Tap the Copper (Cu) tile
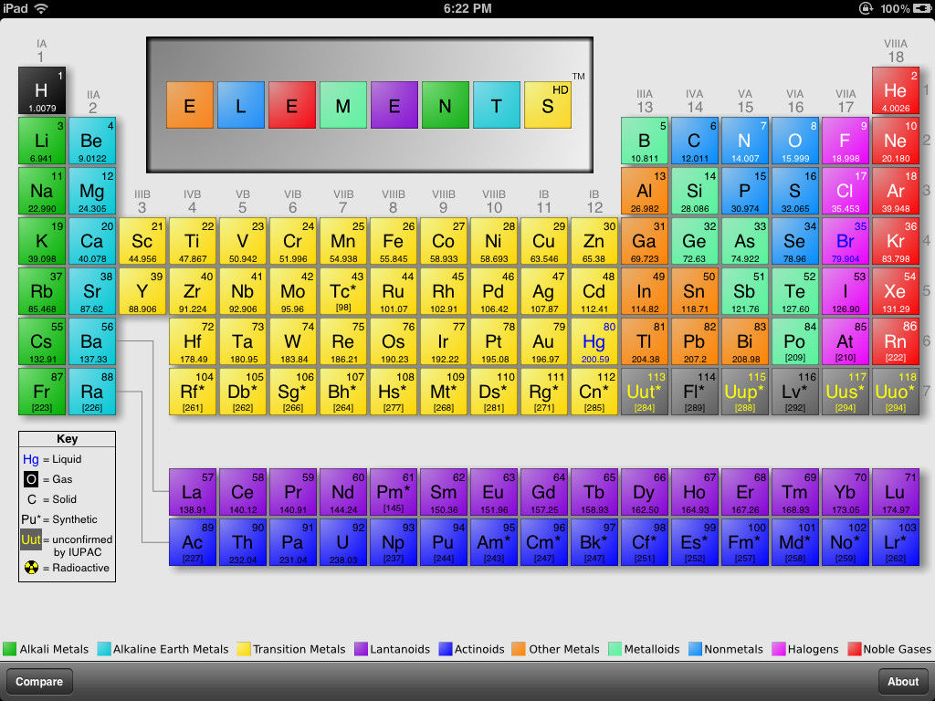Image resolution: width=935 pixels, height=701 pixels. coord(544,241)
